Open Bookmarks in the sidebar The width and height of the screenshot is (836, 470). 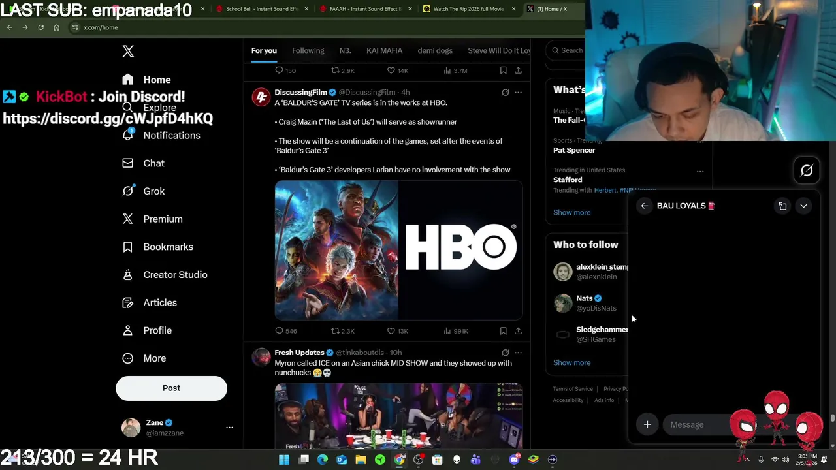click(157, 247)
